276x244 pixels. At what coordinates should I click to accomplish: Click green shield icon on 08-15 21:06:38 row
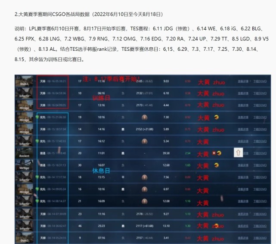(37, 117)
